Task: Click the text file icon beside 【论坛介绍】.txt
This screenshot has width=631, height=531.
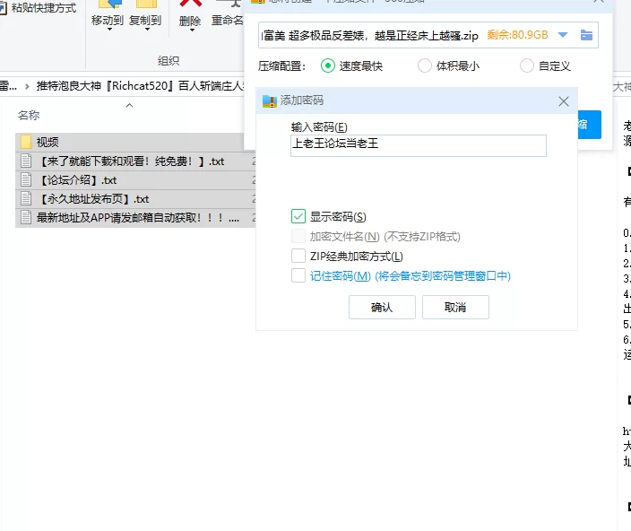Action: click(26, 179)
